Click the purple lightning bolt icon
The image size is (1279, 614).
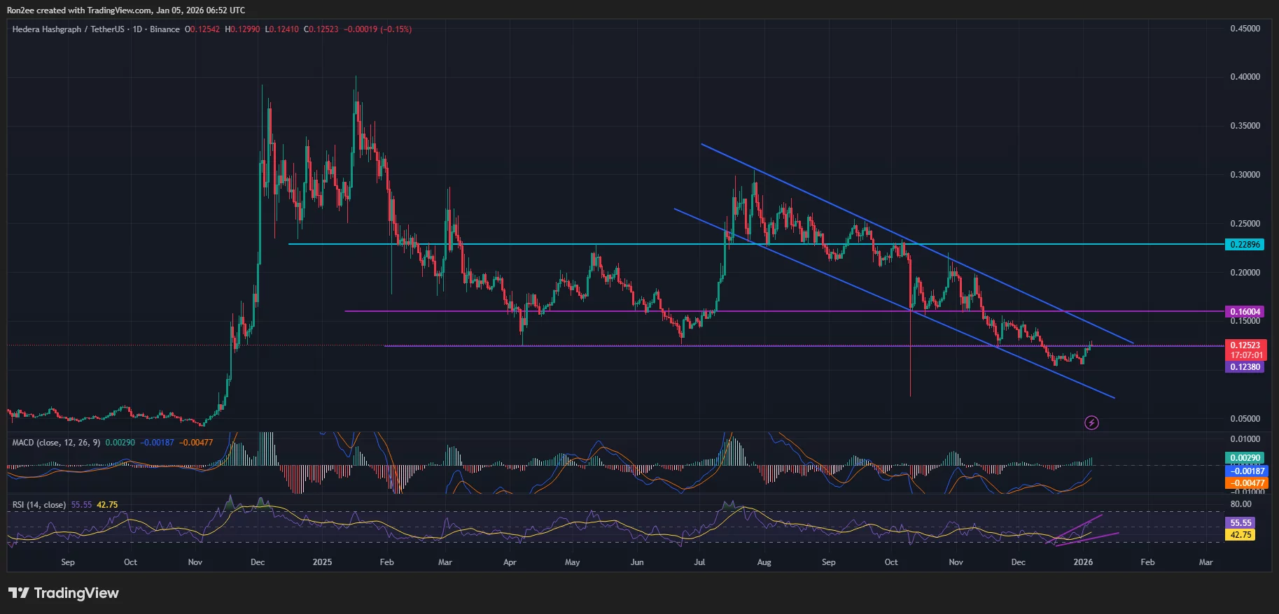pos(1091,422)
